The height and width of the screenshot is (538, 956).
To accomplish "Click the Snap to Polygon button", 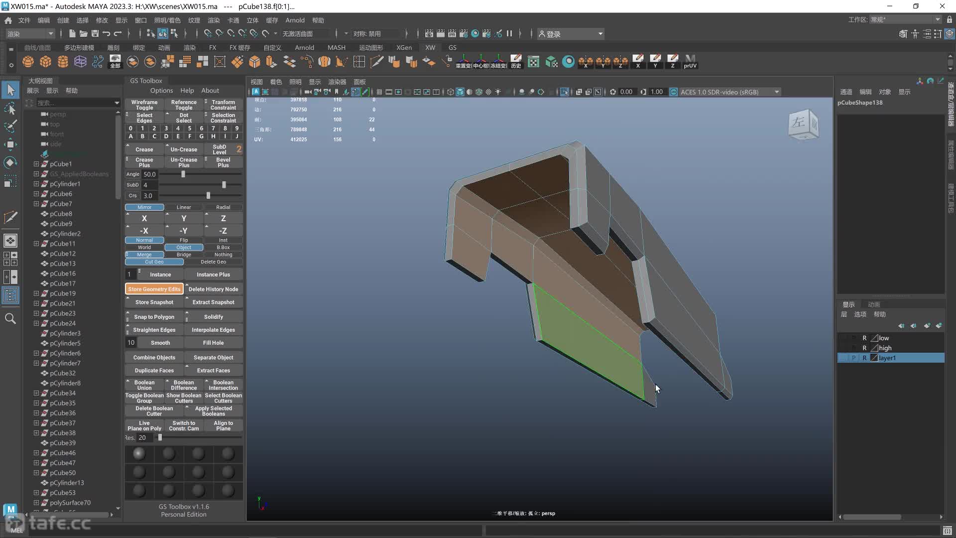I will pyautogui.click(x=154, y=317).
